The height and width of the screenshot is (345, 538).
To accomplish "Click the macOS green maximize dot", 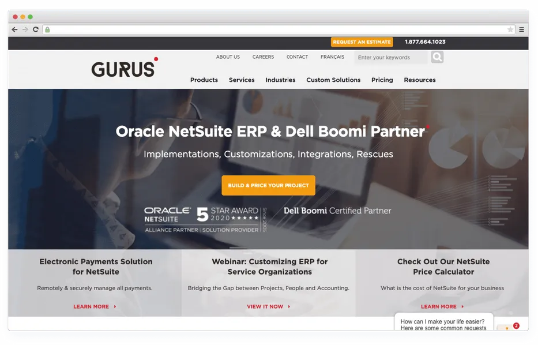I will [x=30, y=17].
